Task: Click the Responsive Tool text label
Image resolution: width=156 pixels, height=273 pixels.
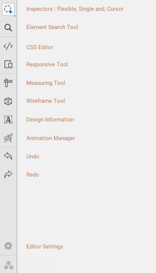Action: point(47,64)
